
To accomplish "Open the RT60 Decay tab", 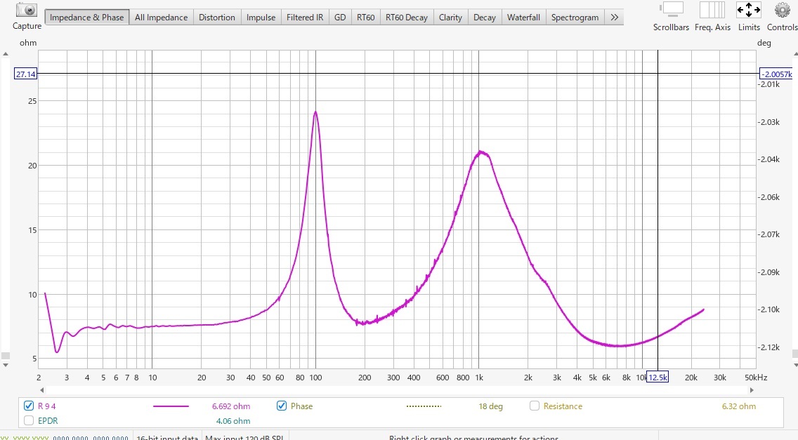I will (406, 18).
